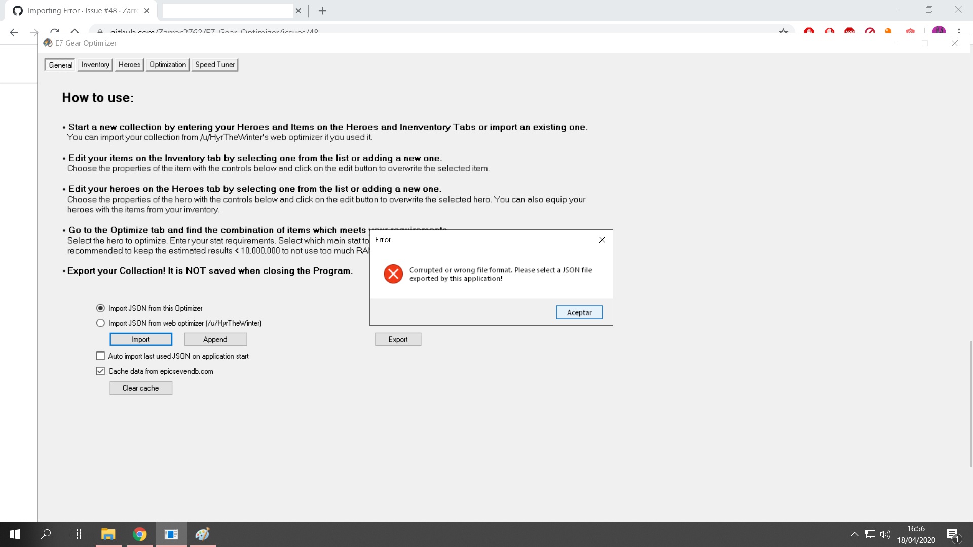Image resolution: width=973 pixels, height=547 pixels.
Task: Dismiss the error with the Aceptar button
Action: (579, 312)
